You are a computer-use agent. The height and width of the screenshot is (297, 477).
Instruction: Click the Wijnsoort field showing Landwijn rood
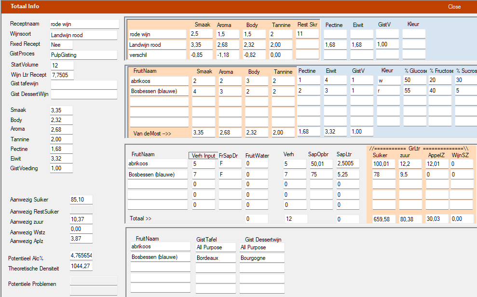(x=83, y=35)
